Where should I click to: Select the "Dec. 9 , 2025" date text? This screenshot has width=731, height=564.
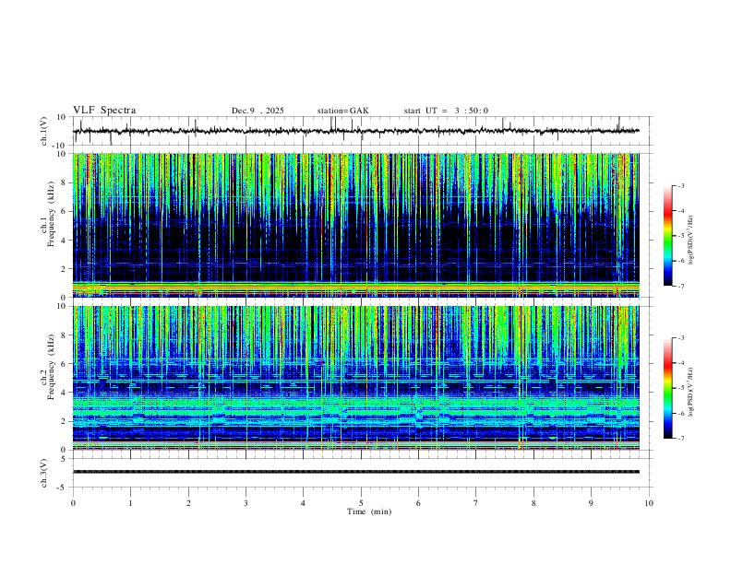point(258,111)
